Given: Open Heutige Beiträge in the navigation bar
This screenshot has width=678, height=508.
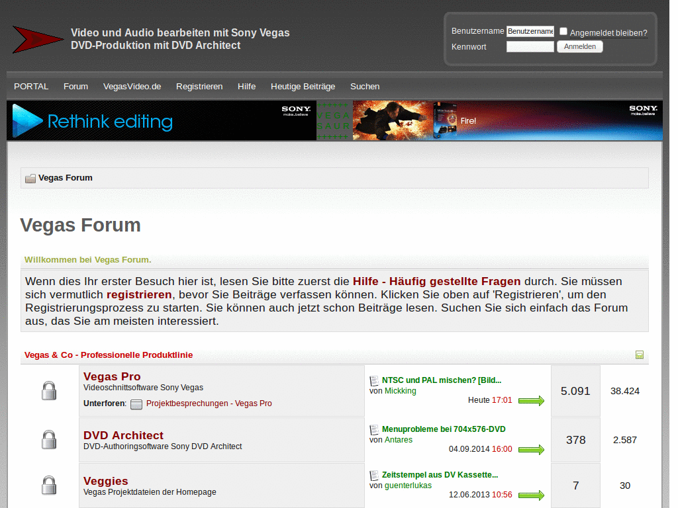Looking at the screenshot, I should 303,87.
